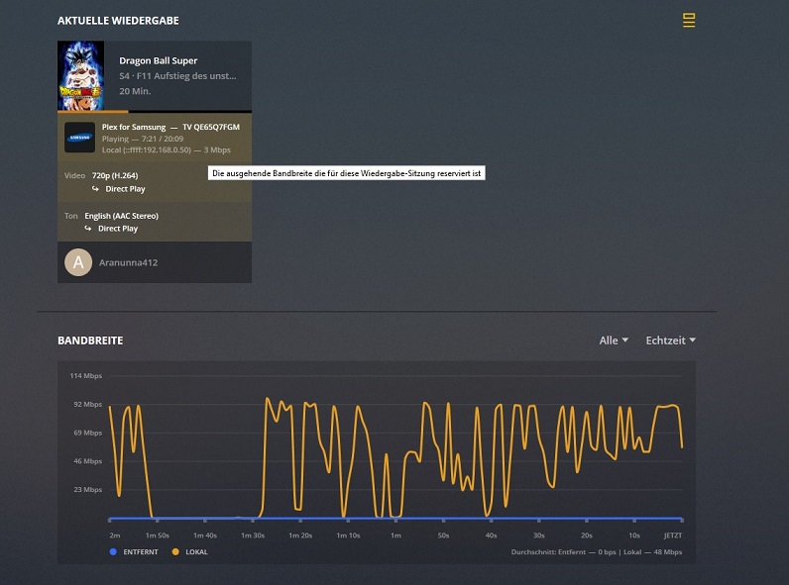Screen dimensions: 789x585
Task: Click the audio 'English (AAC Stereo)' value
Action: point(121,216)
